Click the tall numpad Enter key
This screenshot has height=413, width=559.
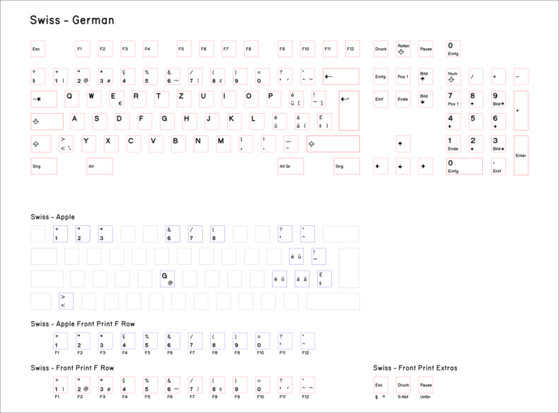tap(521, 156)
